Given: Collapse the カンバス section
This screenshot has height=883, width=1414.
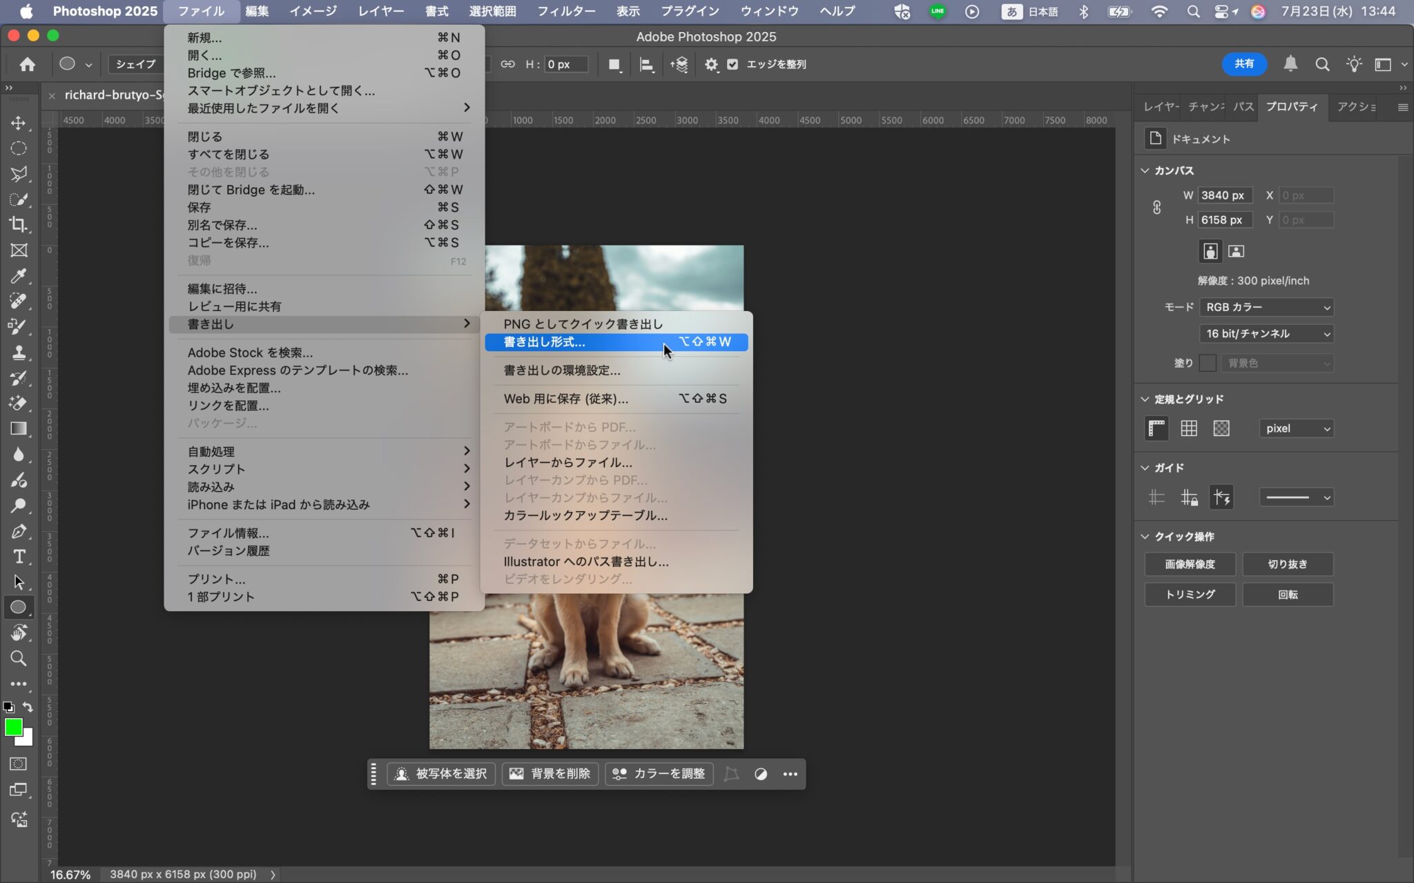Looking at the screenshot, I should tap(1144, 170).
